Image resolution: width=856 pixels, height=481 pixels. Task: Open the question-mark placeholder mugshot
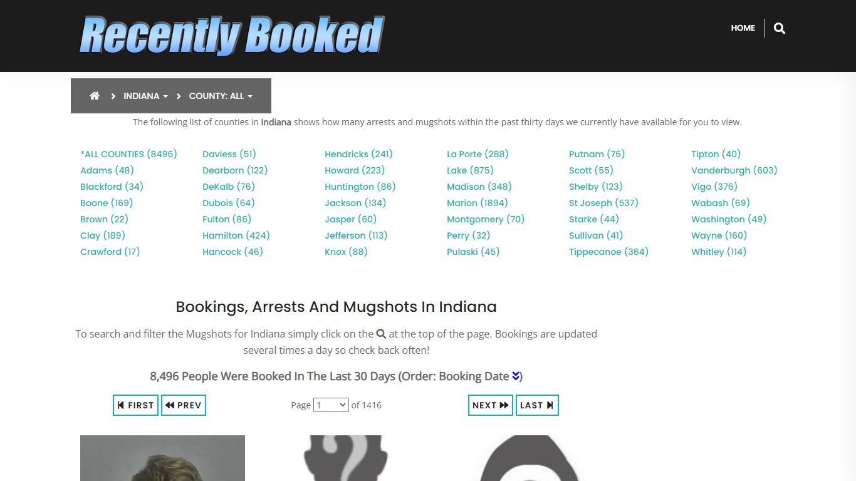coord(345,458)
